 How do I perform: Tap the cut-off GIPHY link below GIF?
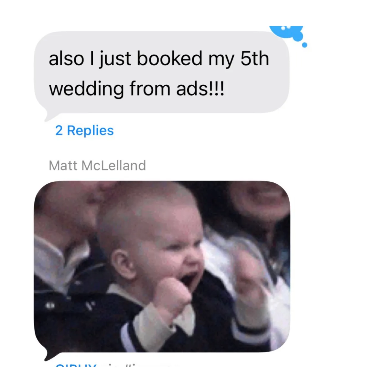pyautogui.click(x=97, y=365)
